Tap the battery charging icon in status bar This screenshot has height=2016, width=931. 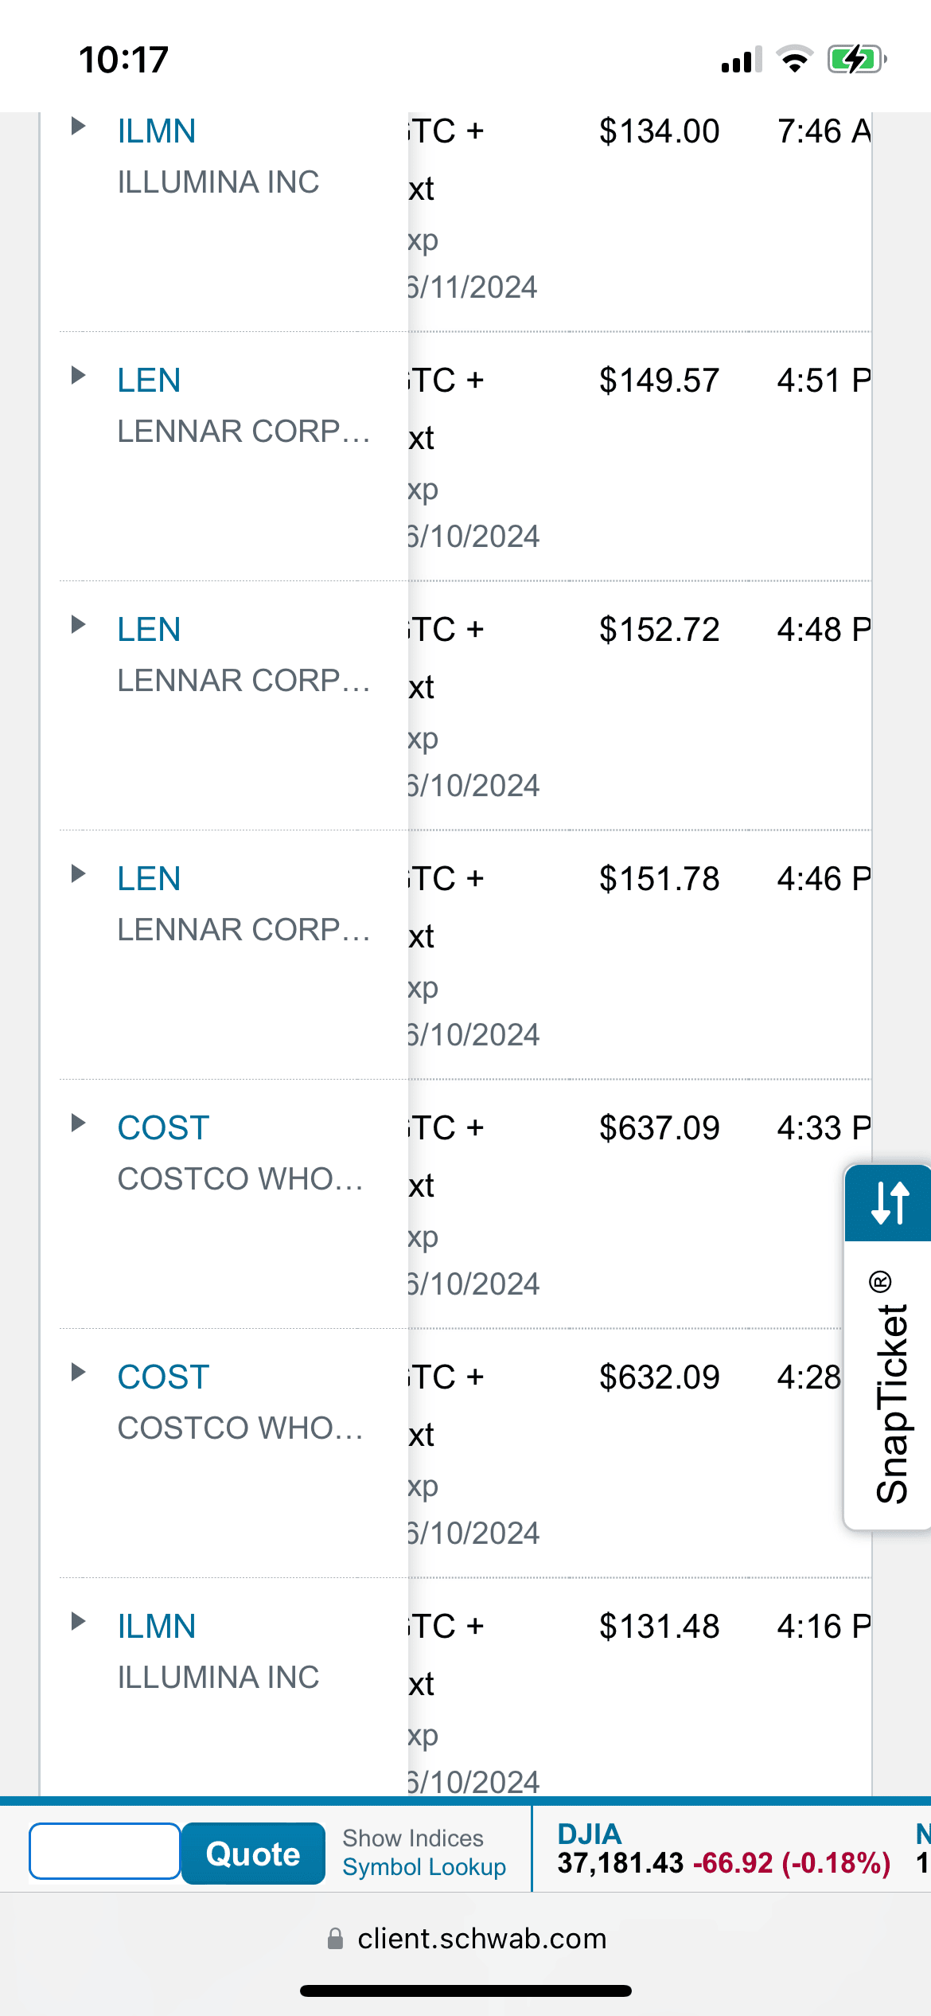point(856,60)
